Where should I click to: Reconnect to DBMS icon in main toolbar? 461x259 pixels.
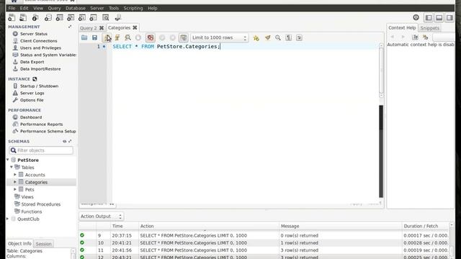(x=118, y=17)
